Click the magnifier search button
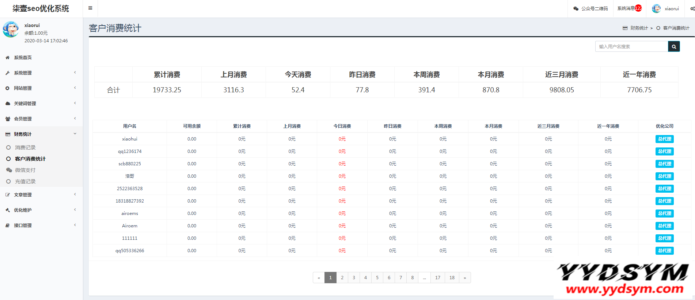This screenshot has width=695, height=300. (674, 46)
